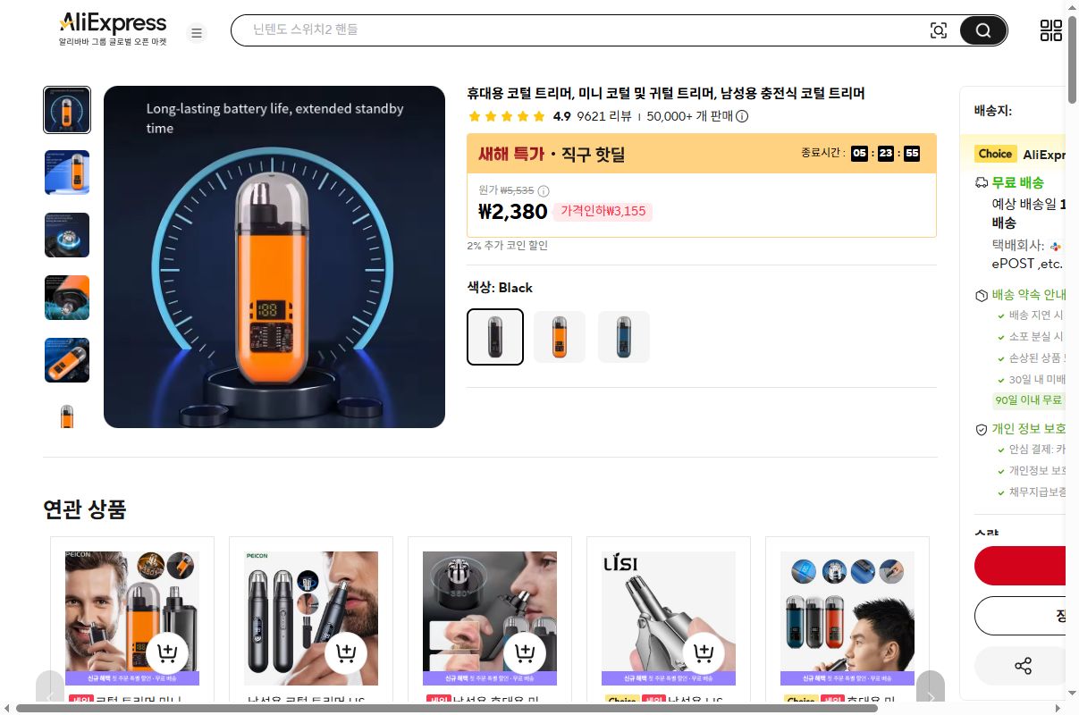Add the LISI trimmer to cart
The height and width of the screenshot is (715, 1079).
tap(704, 653)
